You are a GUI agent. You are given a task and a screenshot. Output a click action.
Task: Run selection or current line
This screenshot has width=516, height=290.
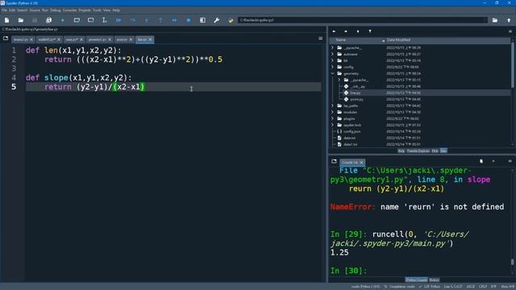point(104,20)
